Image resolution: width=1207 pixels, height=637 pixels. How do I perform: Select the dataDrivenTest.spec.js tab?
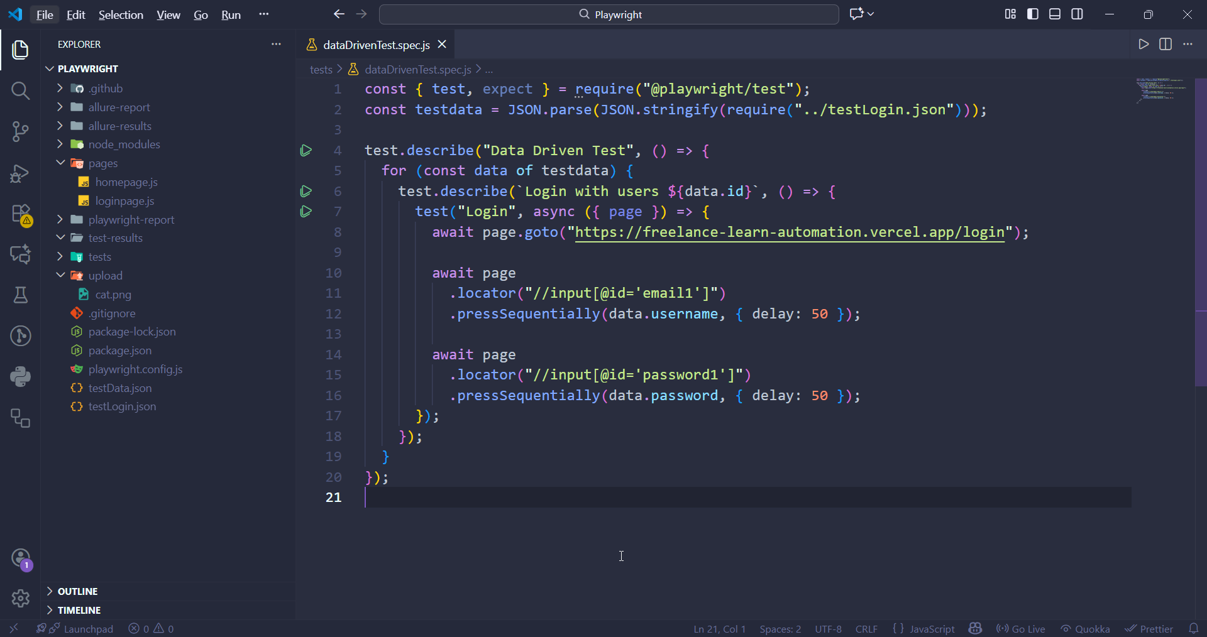click(x=376, y=45)
